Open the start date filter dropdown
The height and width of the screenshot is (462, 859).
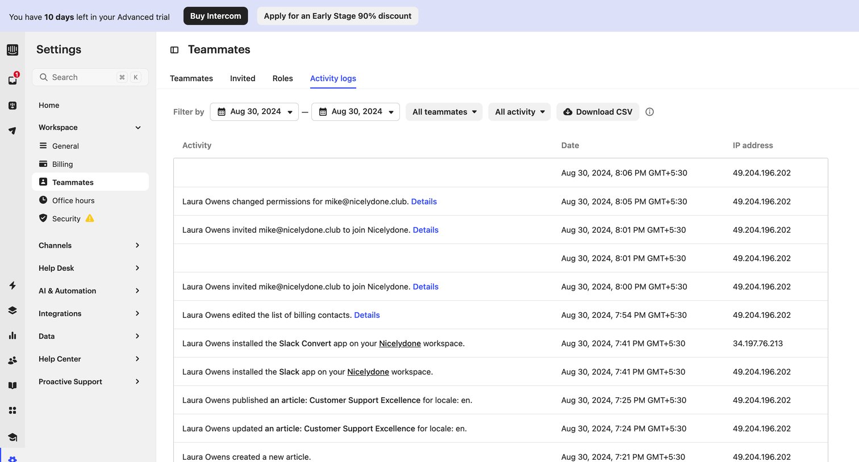[x=255, y=112]
